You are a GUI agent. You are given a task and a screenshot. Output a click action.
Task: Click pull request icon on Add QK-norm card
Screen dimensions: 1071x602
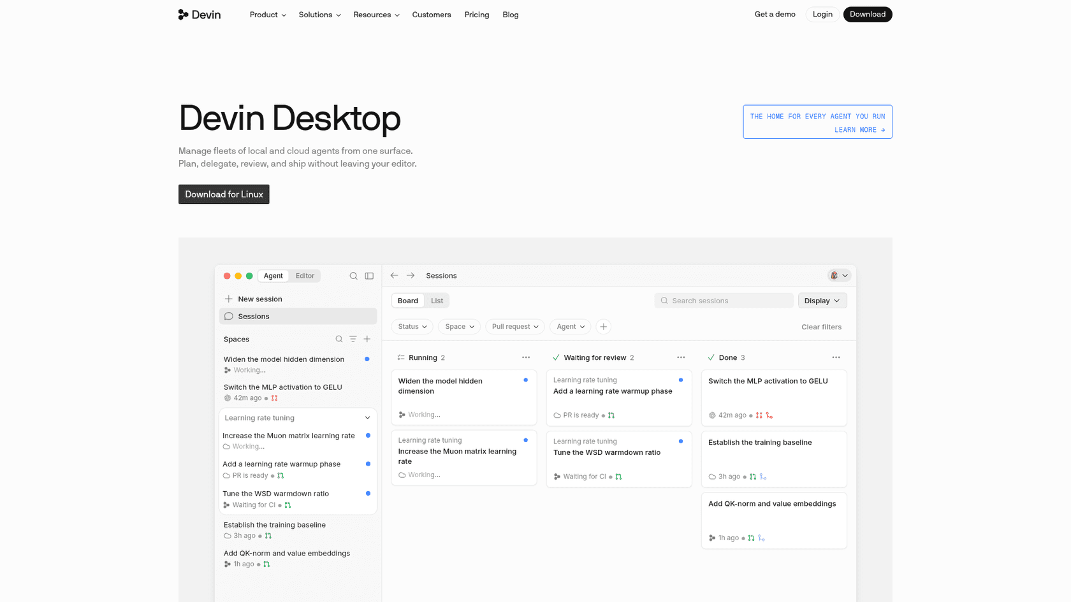coord(751,538)
